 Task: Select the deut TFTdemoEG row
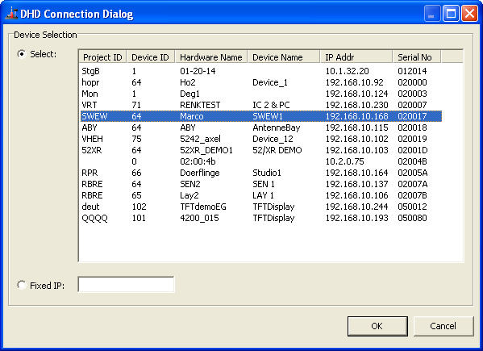[261, 207]
